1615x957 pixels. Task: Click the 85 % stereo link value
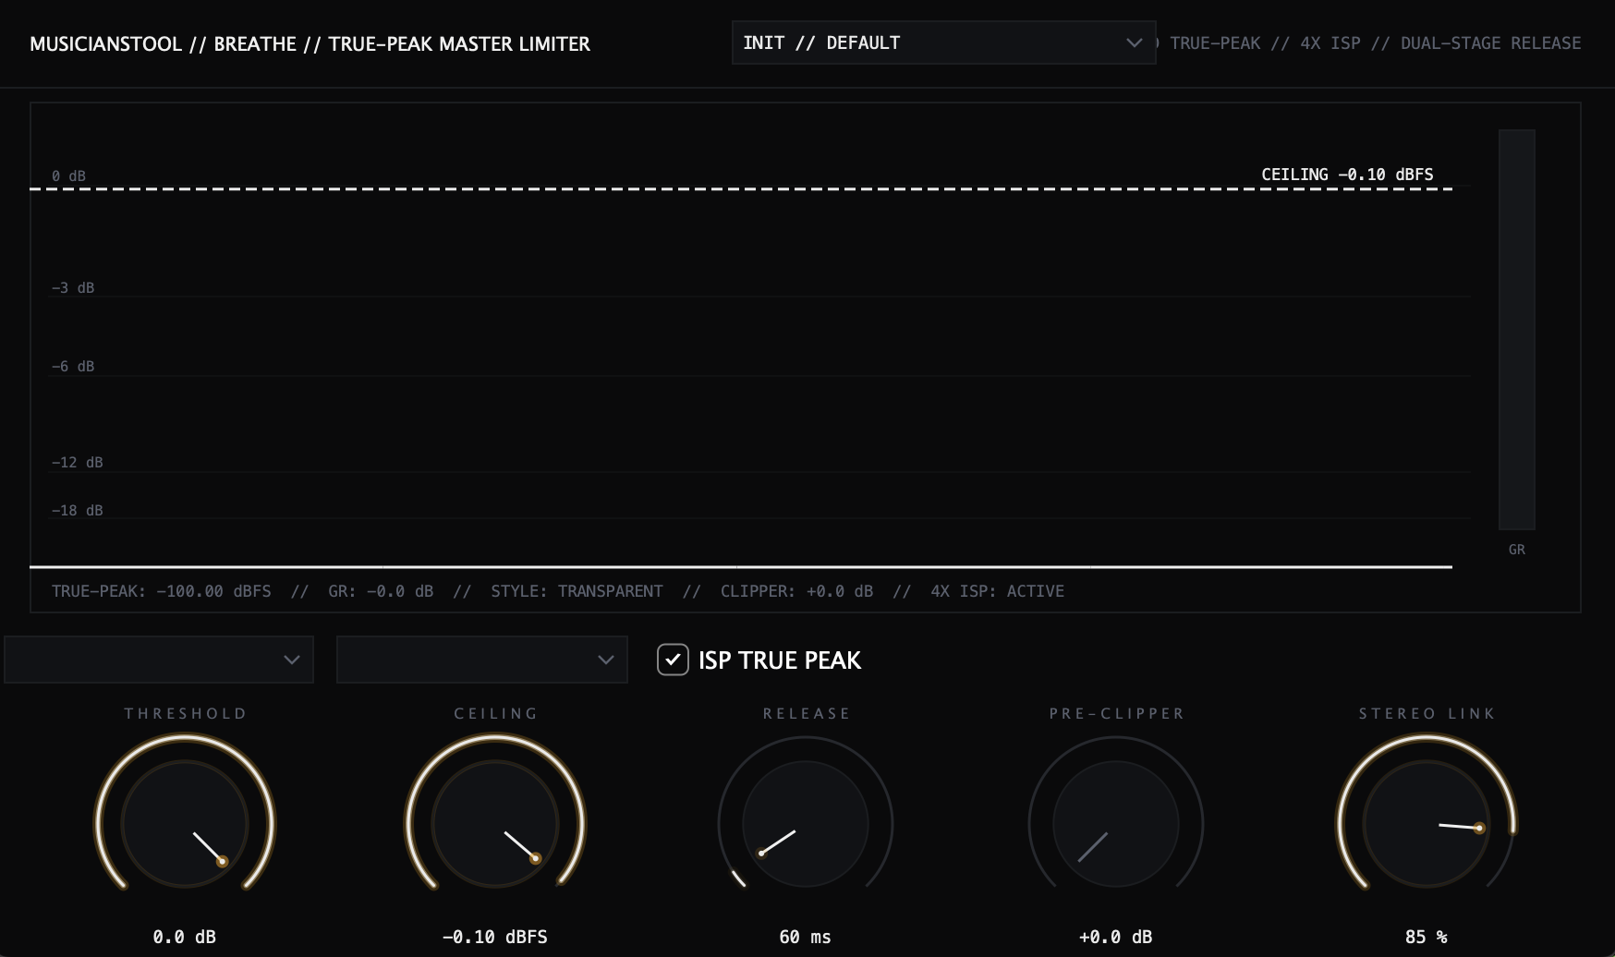coord(1427,937)
